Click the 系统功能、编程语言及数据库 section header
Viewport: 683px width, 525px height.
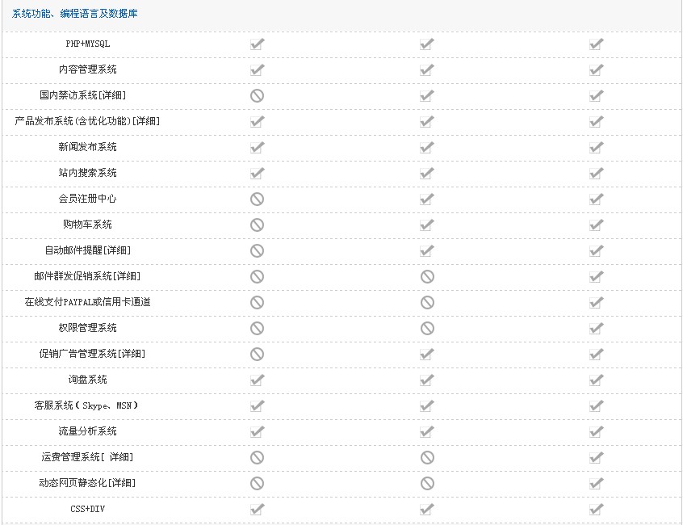[x=74, y=14]
